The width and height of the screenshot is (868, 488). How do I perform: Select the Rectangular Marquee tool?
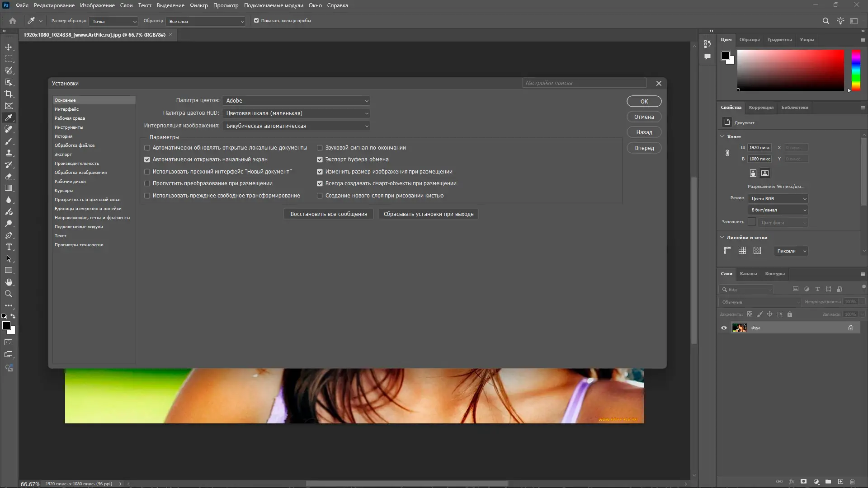tap(9, 59)
